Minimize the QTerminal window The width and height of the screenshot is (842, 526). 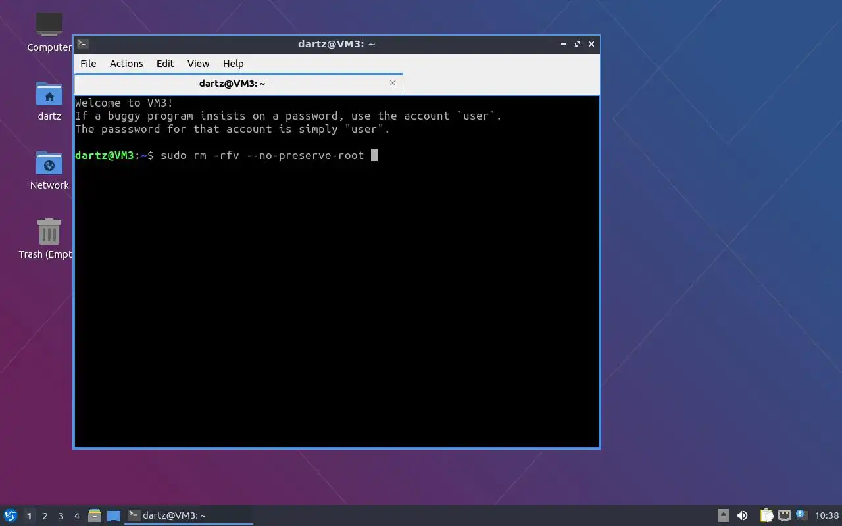point(564,44)
